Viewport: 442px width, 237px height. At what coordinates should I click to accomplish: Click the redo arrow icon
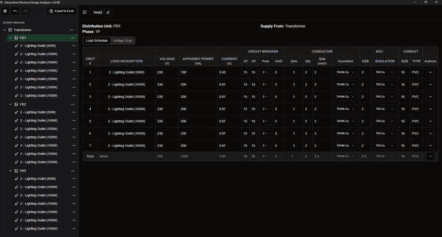tap(25, 11)
